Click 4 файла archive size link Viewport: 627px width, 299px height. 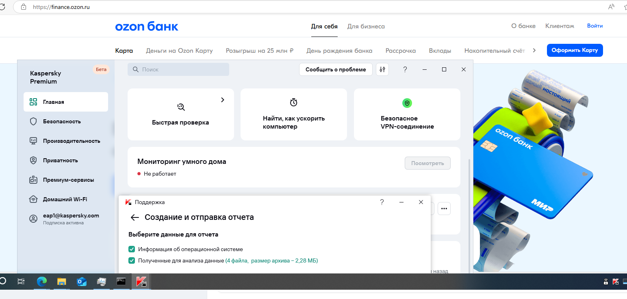[x=272, y=260]
